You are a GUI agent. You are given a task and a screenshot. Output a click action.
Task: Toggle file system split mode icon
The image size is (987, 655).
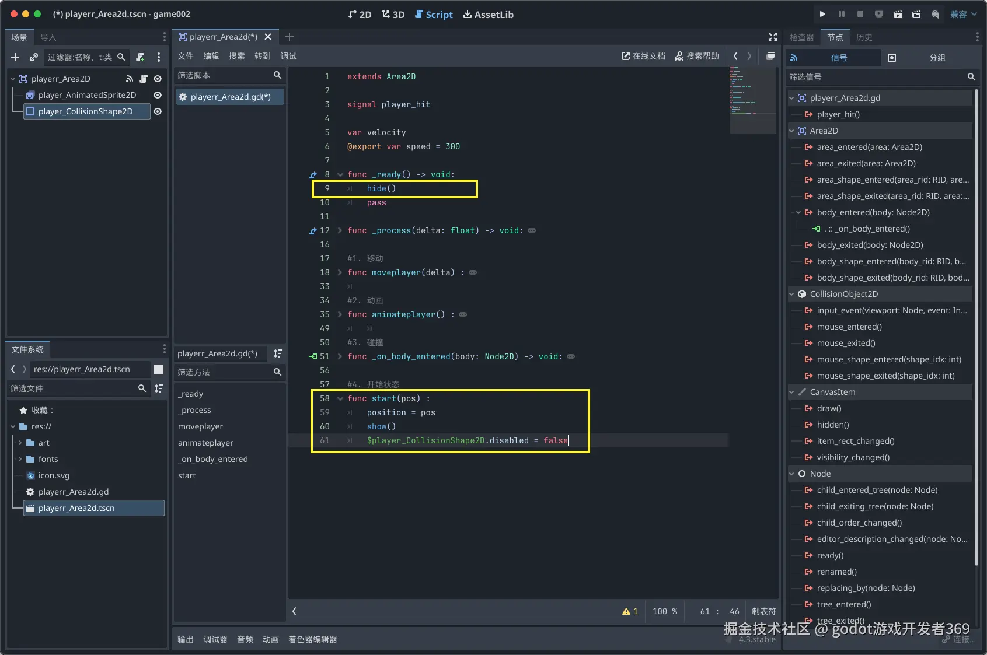(x=159, y=369)
